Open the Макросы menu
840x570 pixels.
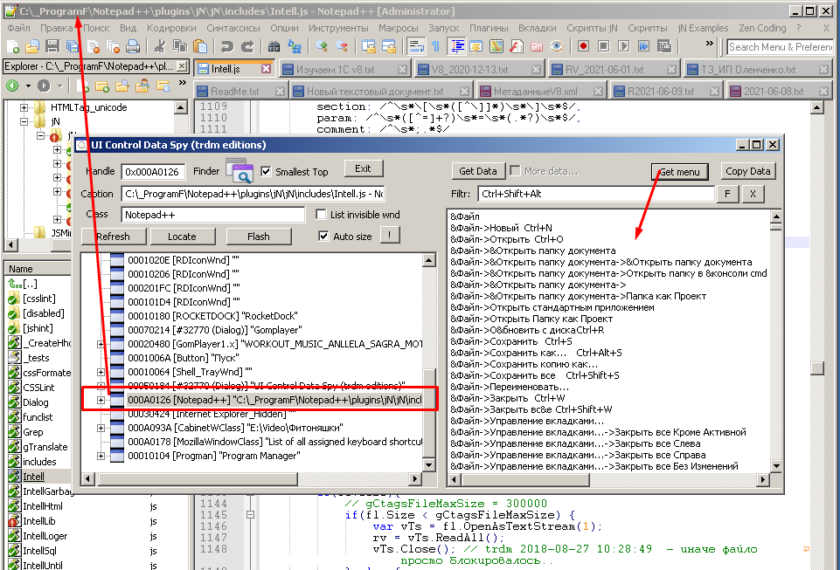(398, 28)
